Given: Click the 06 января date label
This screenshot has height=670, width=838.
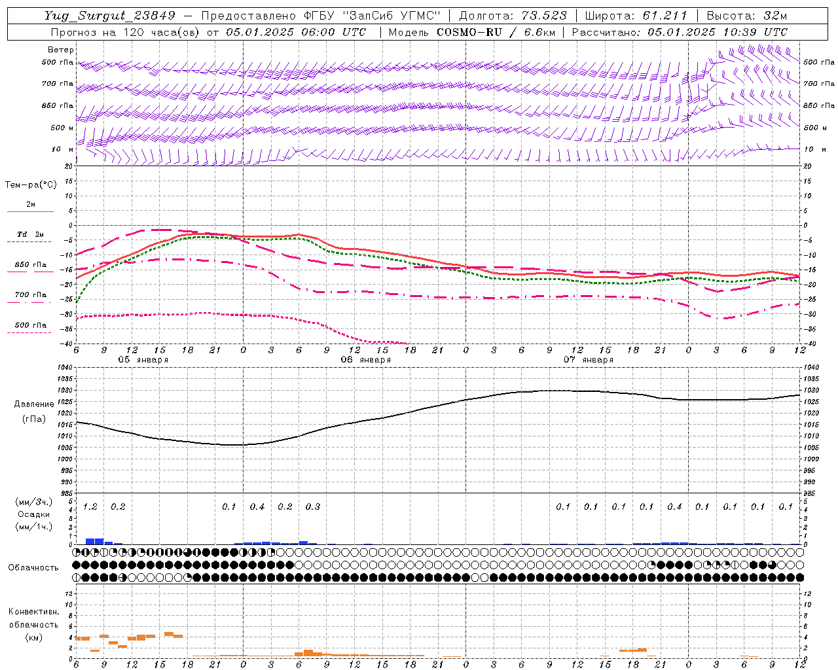Looking at the screenshot, I should (x=365, y=360).
